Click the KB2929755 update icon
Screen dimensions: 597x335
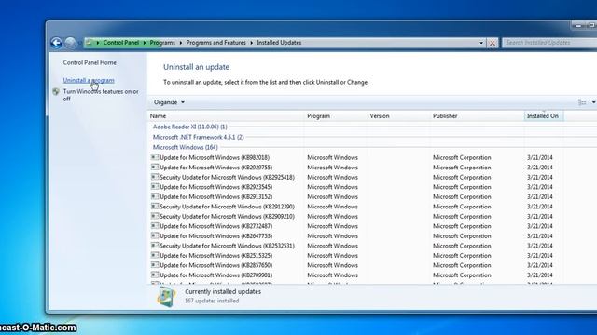point(155,167)
